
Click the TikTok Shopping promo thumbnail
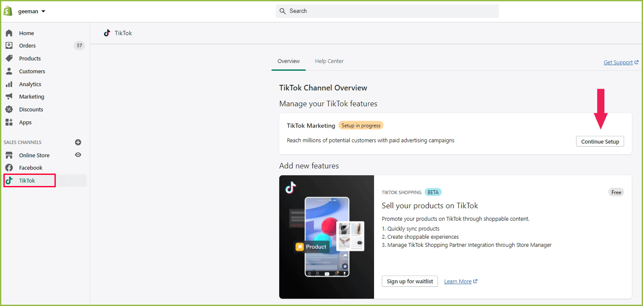[x=326, y=237]
